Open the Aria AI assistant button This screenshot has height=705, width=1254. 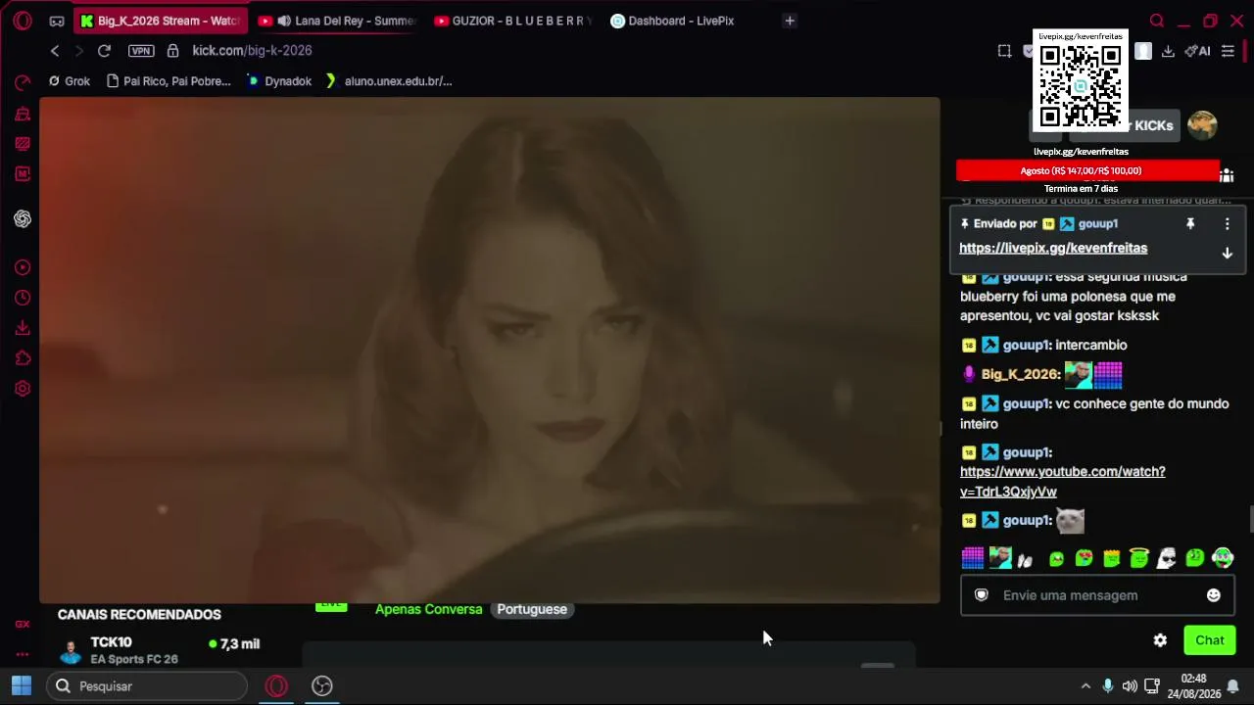click(1197, 51)
